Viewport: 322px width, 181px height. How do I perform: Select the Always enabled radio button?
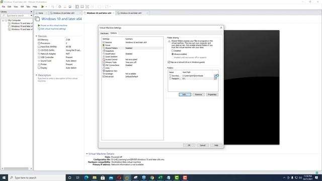pyautogui.click(x=173, y=54)
